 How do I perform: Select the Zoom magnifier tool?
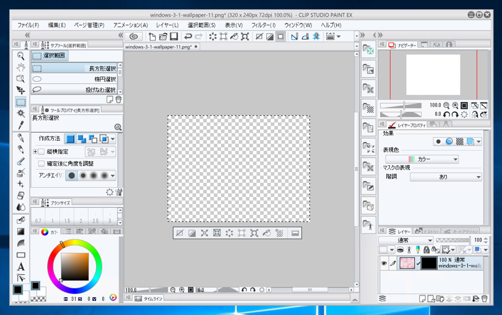click(x=21, y=56)
